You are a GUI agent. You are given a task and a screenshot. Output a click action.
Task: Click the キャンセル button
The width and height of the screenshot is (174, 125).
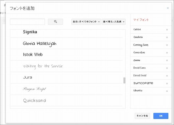142,116
